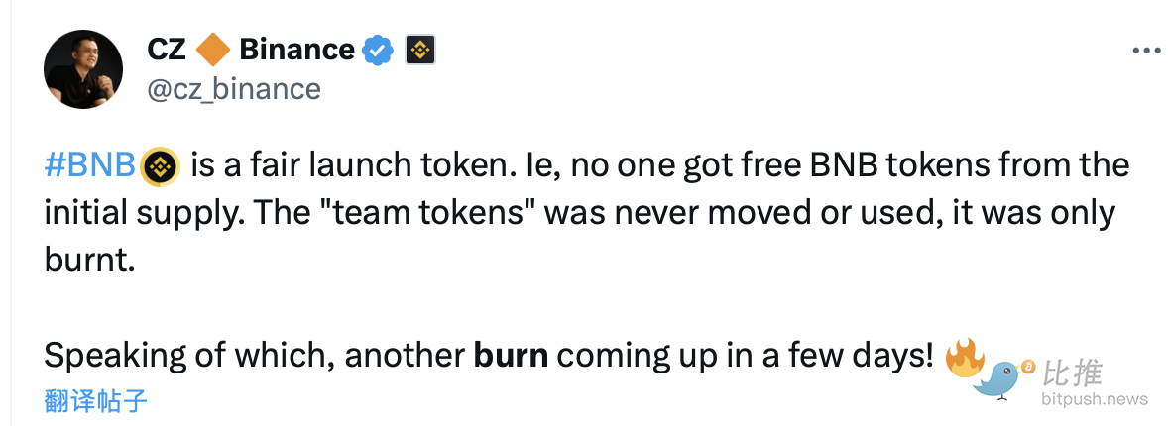Click the 翻译帖子 translate post link
Screen dimensions: 1168x426
[96, 400]
